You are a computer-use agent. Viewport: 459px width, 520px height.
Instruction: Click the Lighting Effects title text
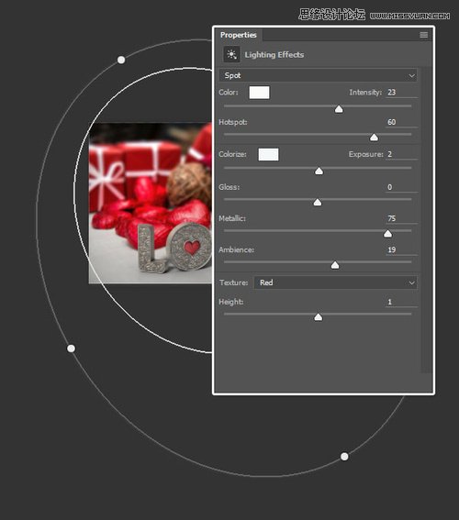pyautogui.click(x=274, y=55)
